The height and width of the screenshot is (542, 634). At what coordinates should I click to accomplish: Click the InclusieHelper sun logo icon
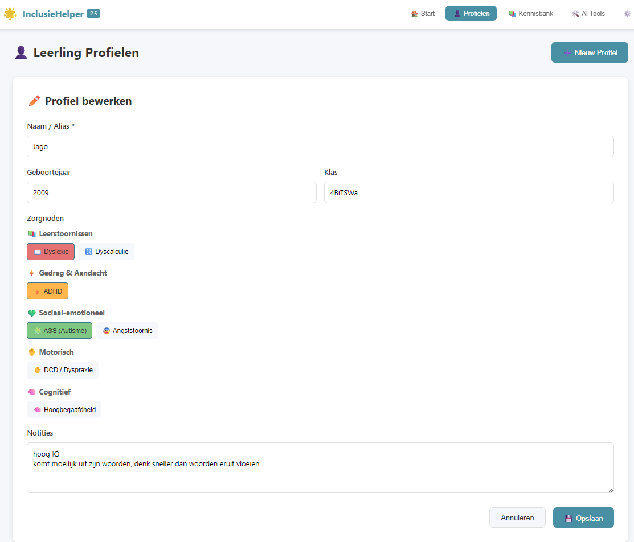coord(10,14)
